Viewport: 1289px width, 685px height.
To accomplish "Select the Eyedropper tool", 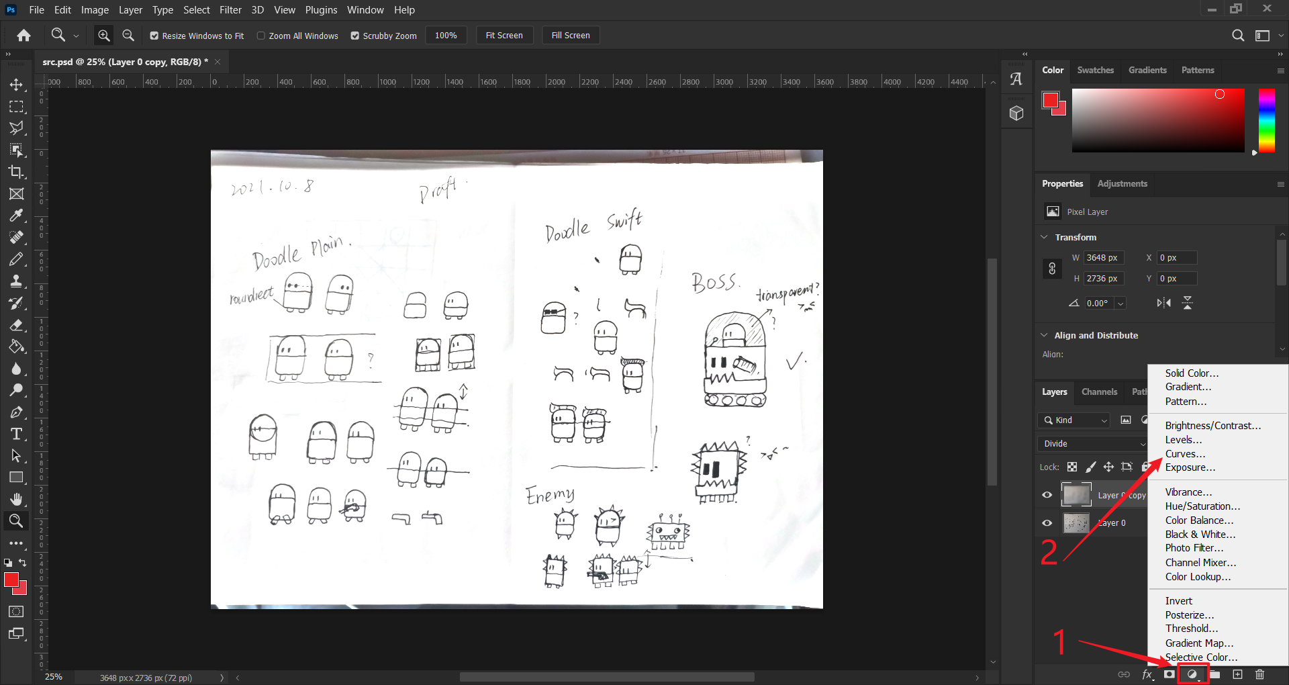I will coord(16,216).
